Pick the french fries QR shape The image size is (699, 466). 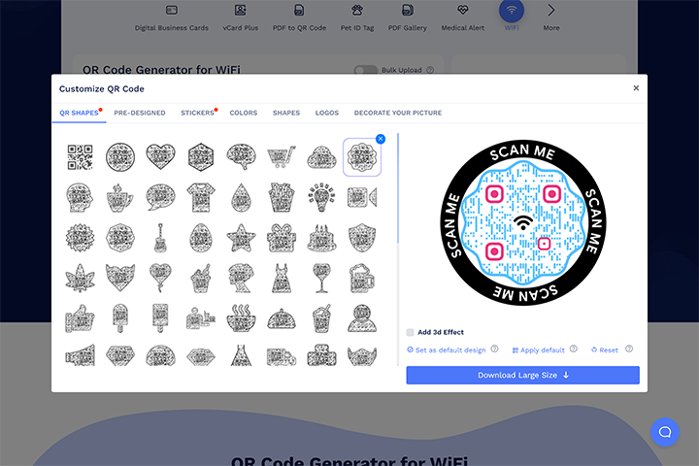282,197
